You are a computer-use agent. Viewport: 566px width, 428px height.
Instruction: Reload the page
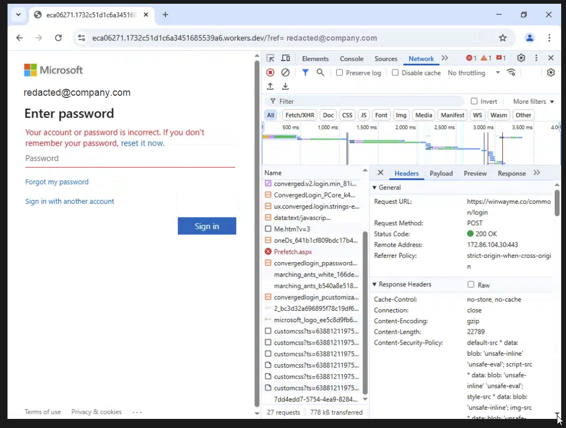point(58,38)
